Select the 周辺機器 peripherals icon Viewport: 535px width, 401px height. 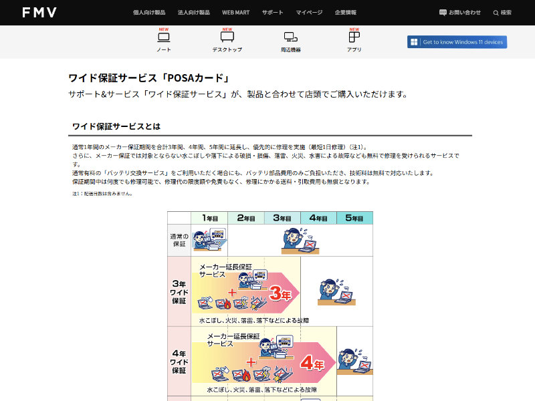[290, 37]
